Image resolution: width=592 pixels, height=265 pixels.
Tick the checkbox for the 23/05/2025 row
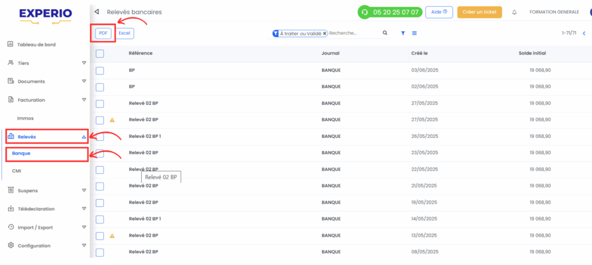(99, 153)
